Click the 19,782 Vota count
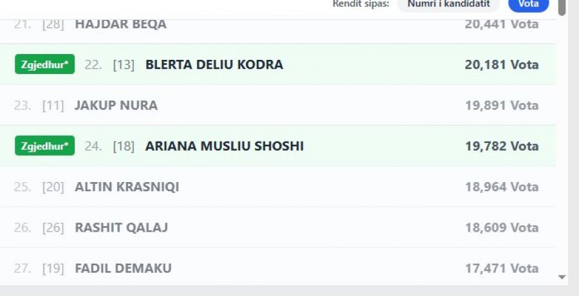 click(x=501, y=146)
